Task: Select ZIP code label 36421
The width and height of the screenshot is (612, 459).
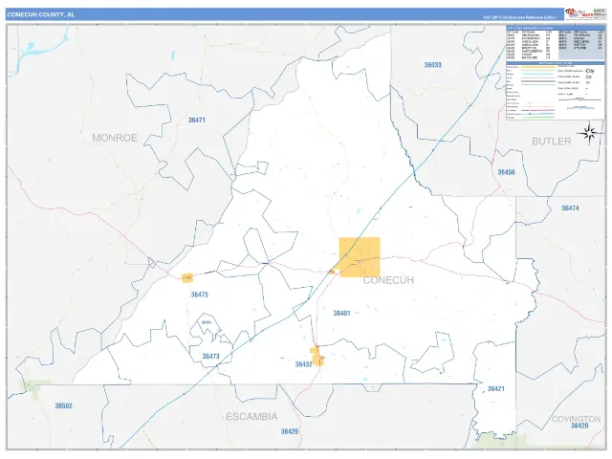Action: [495, 388]
